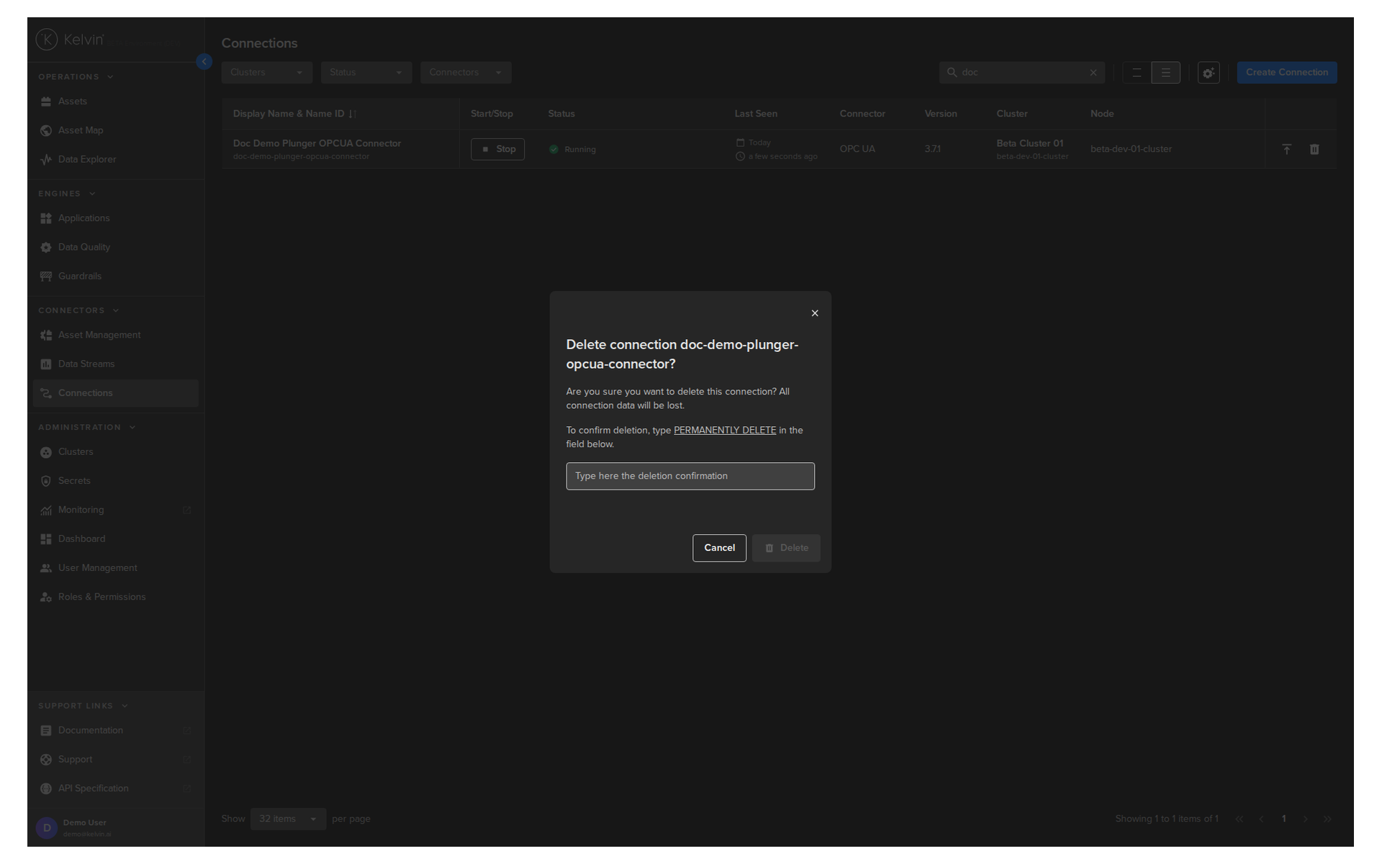
Task: Stop the Doc Demo Plunger connection
Action: (497, 149)
